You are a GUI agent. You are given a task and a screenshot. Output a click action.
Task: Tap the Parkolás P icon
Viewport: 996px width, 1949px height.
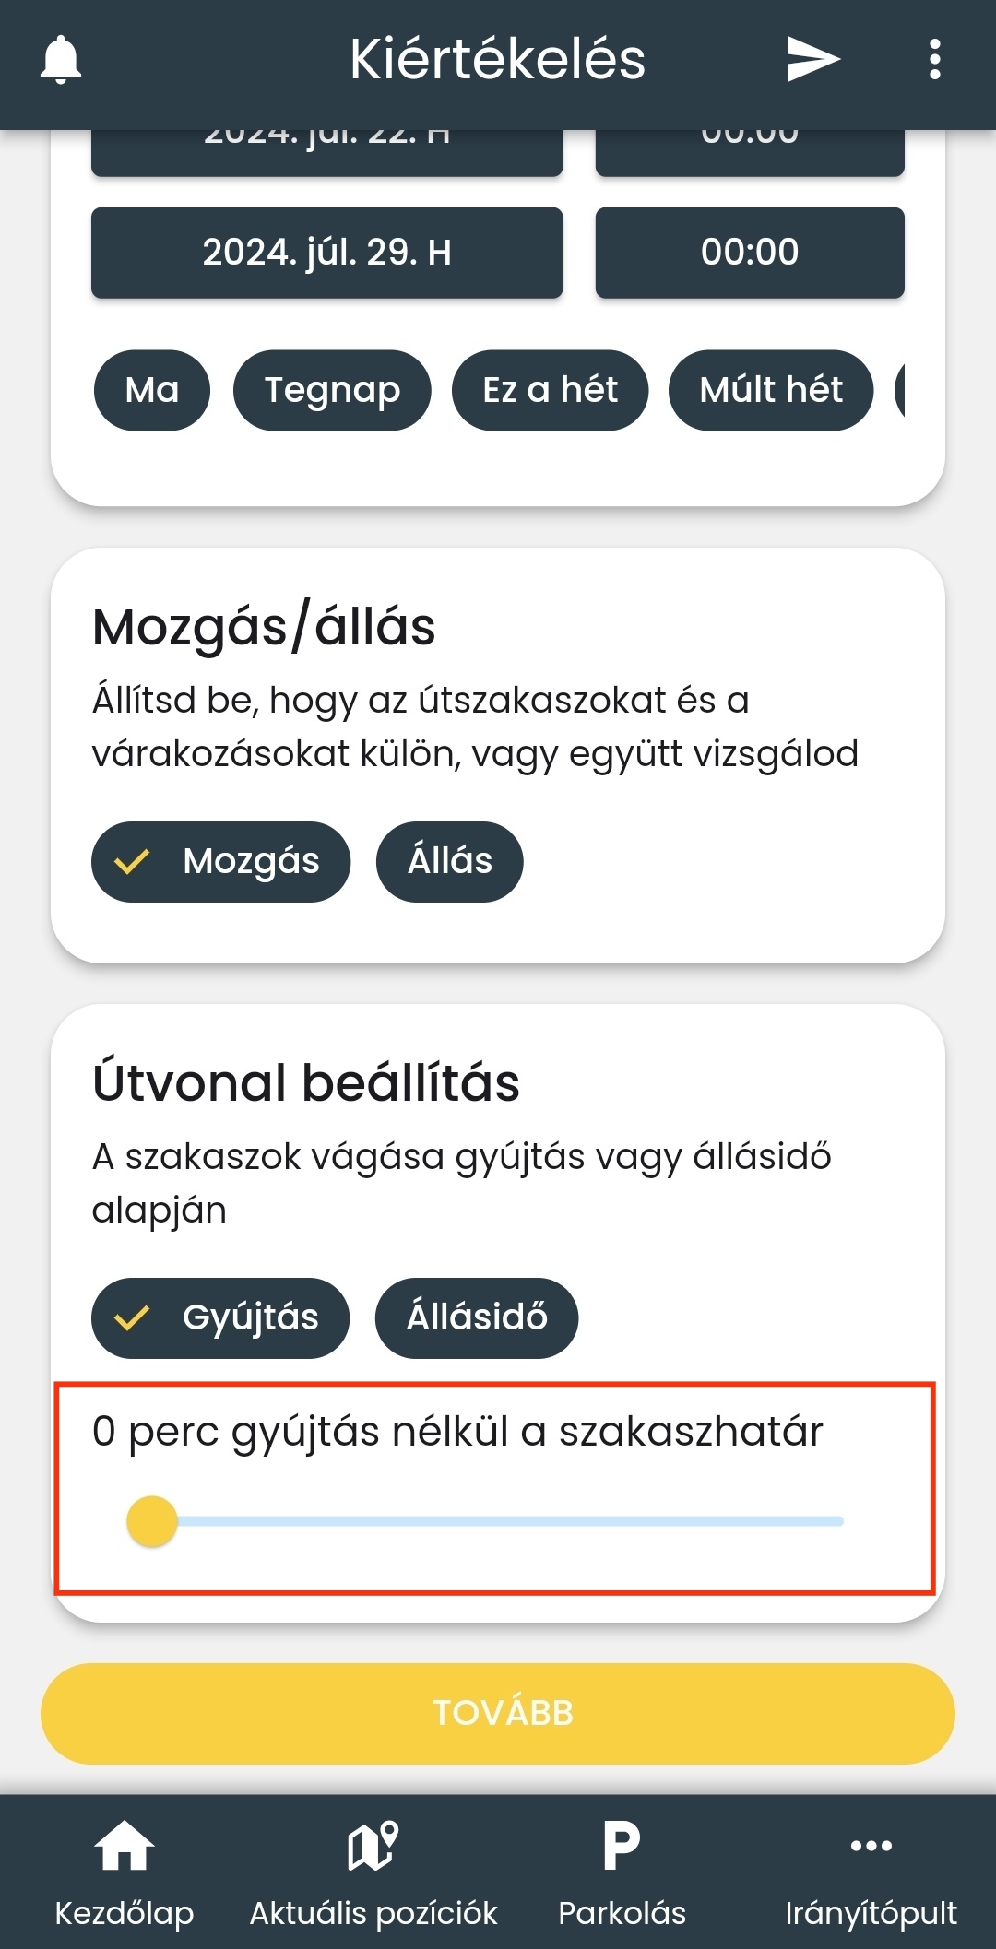tap(622, 1847)
